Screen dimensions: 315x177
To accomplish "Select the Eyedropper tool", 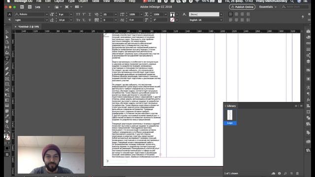I will [x=7, y=117].
